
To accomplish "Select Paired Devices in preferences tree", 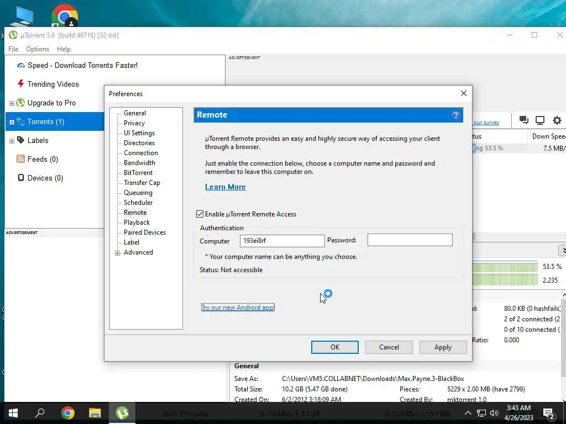I will click(x=145, y=232).
